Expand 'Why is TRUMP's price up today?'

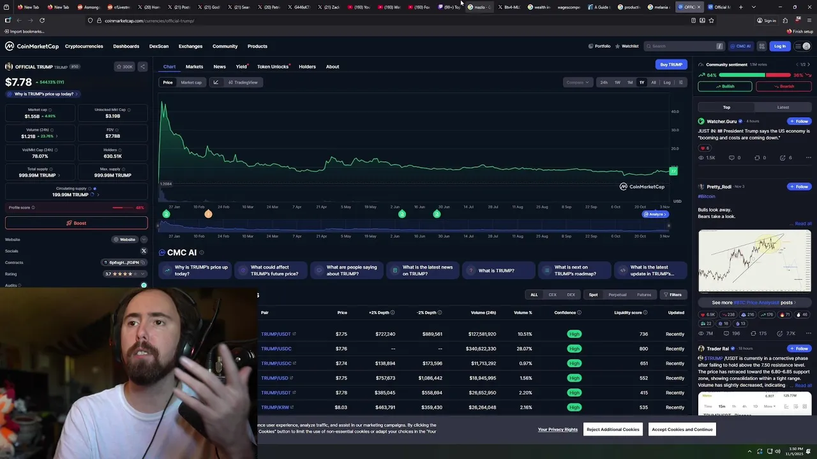click(x=43, y=94)
